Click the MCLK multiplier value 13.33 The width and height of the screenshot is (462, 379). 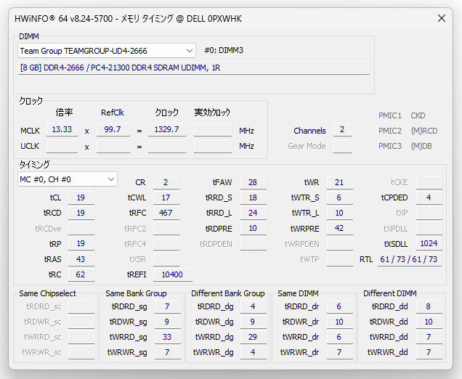pos(62,129)
